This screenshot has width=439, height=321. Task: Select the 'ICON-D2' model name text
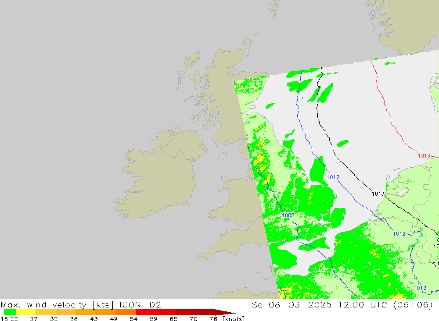tap(140, 304)
